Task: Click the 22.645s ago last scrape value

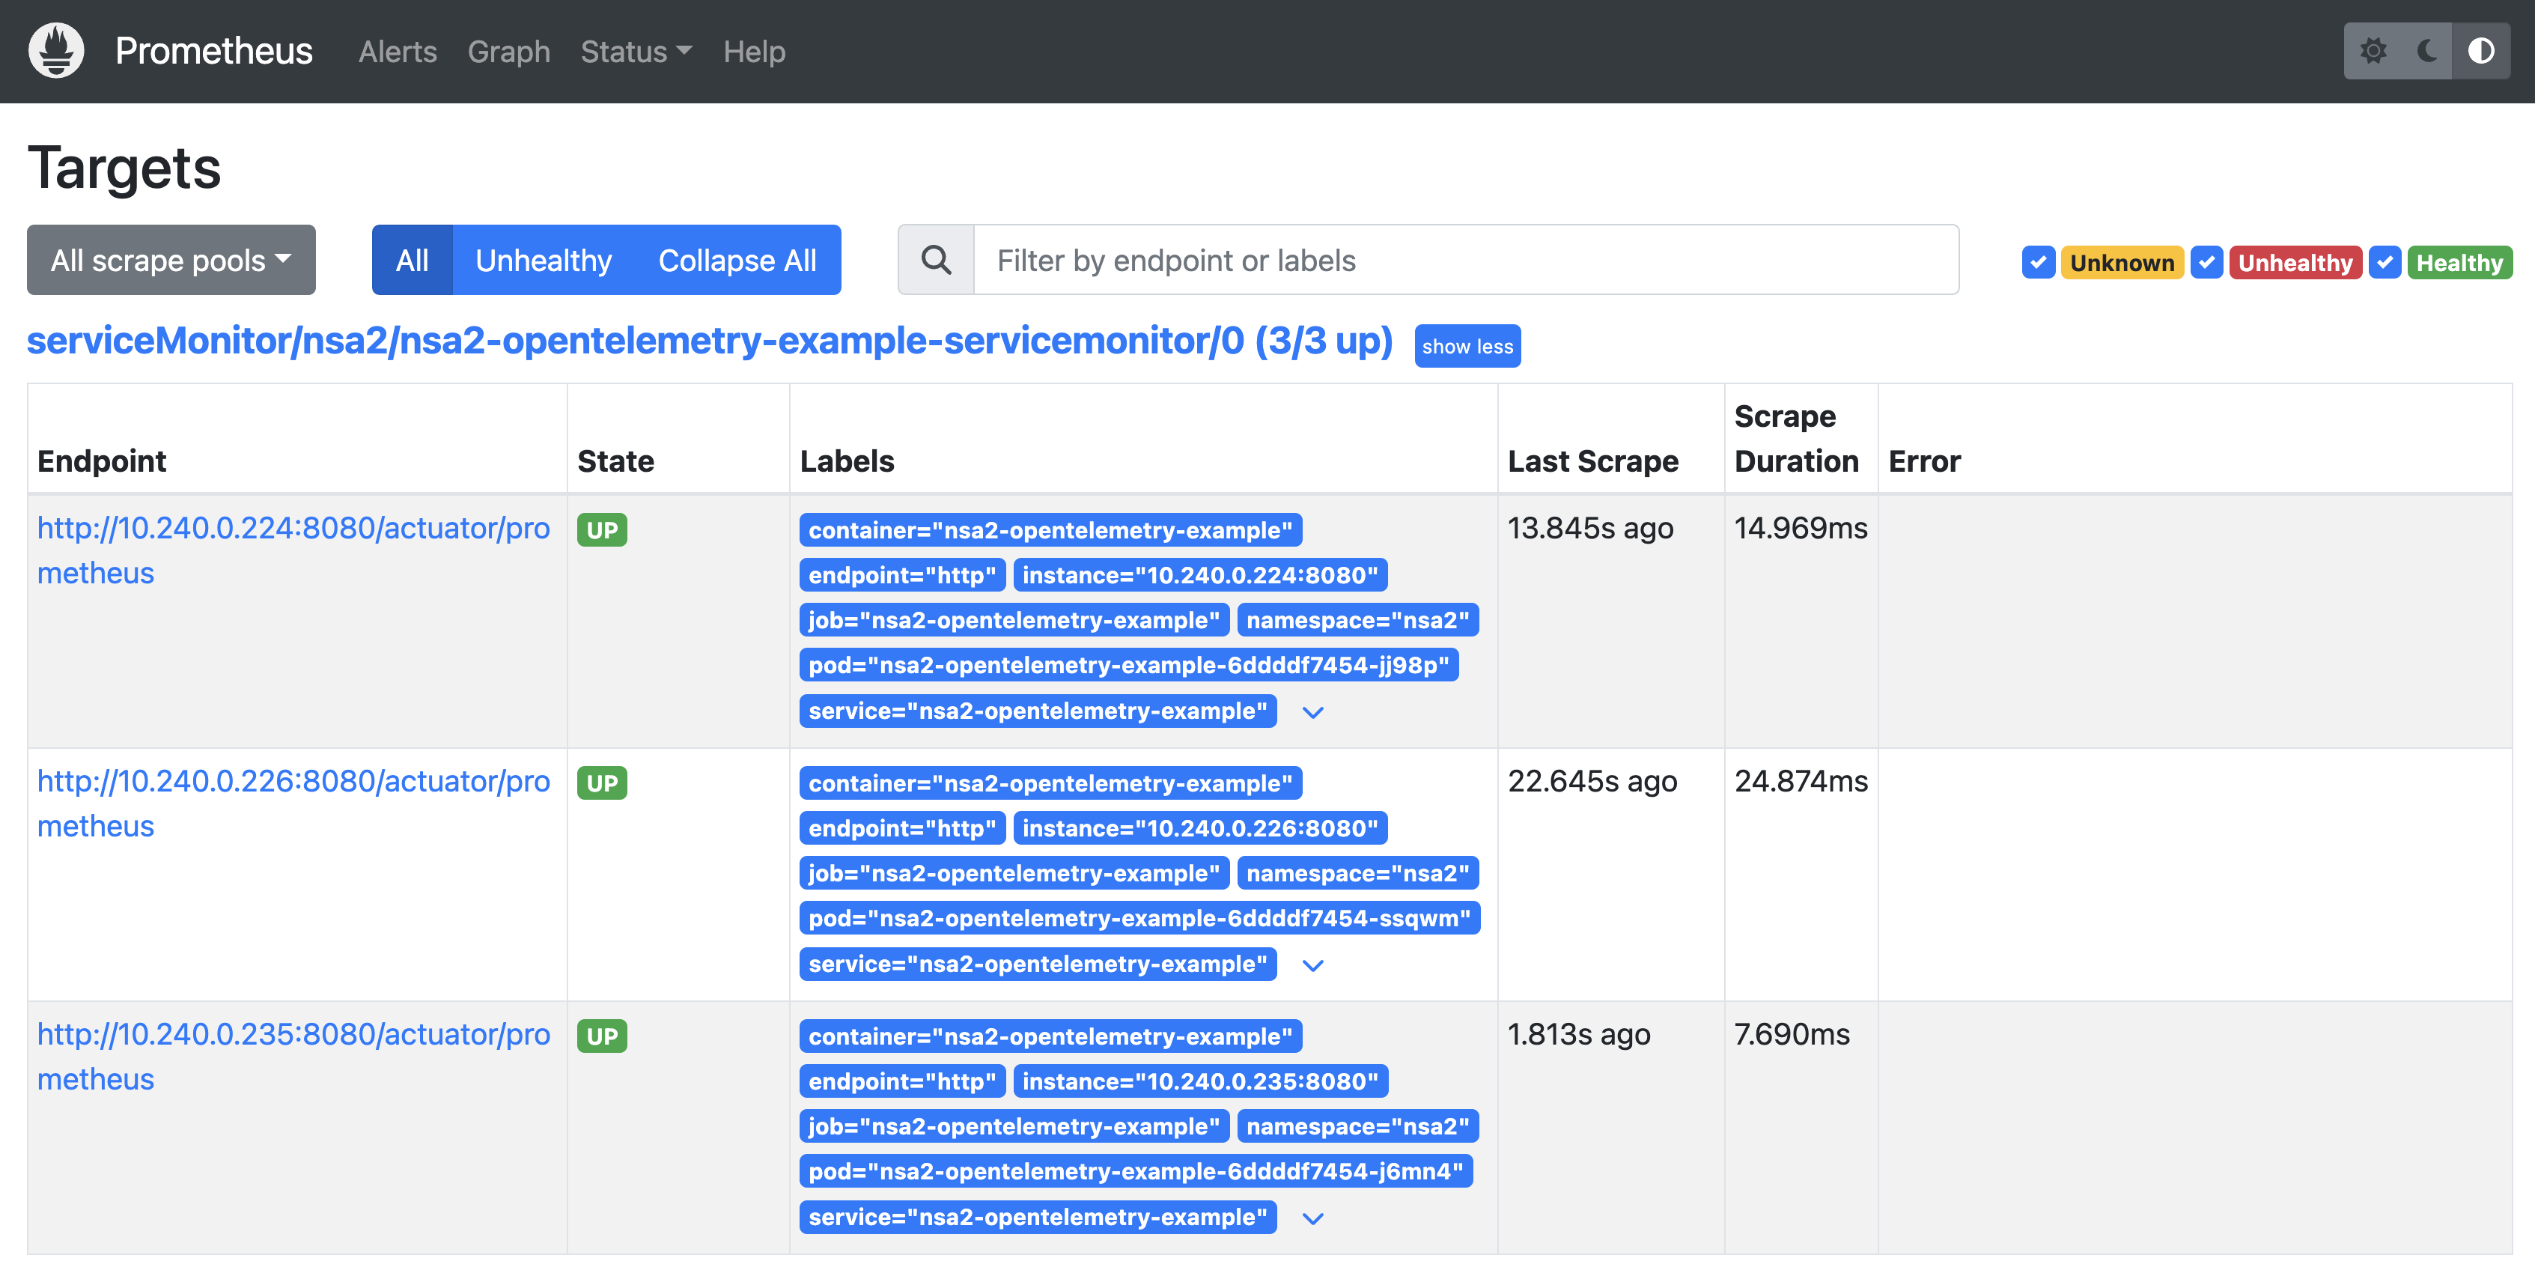Action: [x=1592, y=782]
